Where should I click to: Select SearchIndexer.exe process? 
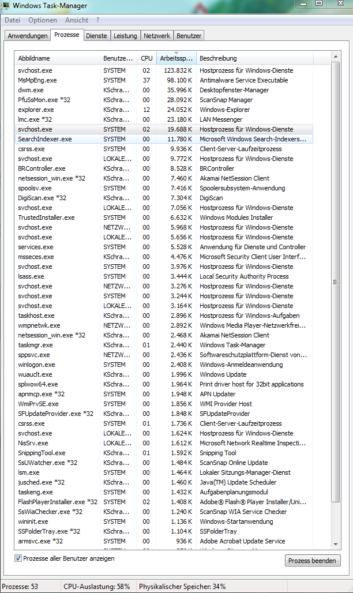pyautogui.click(x=164, y=139)
